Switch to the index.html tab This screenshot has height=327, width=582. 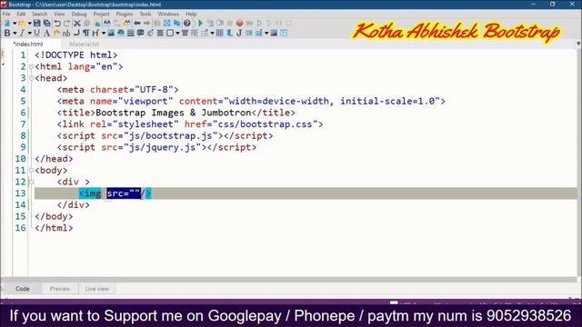point(28,44)
